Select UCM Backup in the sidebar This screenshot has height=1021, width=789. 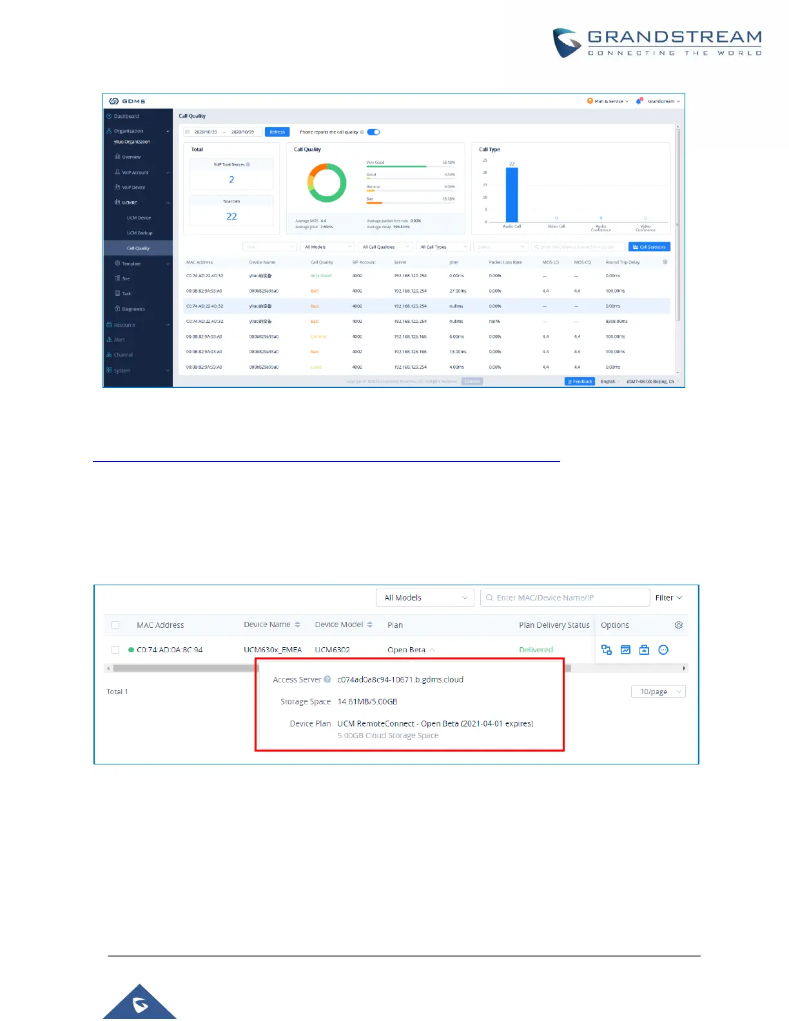click(138, 233)
